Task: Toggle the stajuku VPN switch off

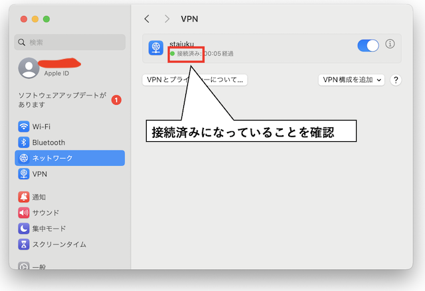Action: point(368,46)
